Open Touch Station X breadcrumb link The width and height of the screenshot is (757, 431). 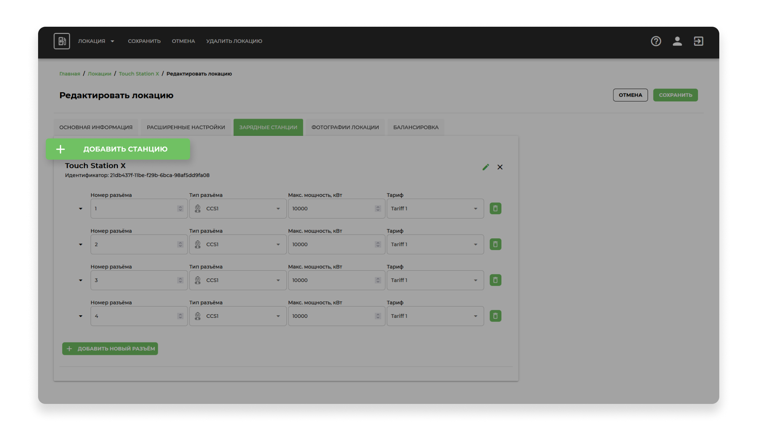coord(139,74)
